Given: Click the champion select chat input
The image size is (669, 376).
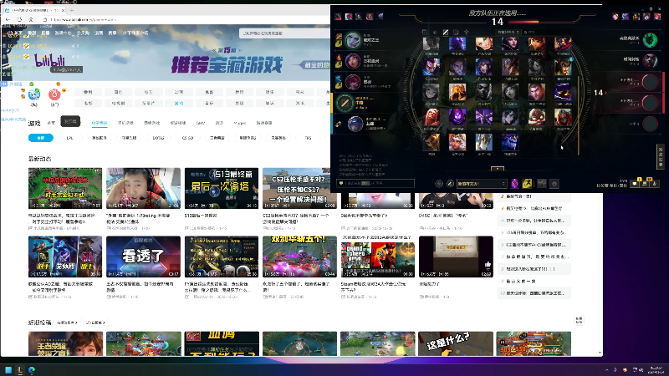Looking at the screenshot, I should pyautogui.click(x=375, y=183).
